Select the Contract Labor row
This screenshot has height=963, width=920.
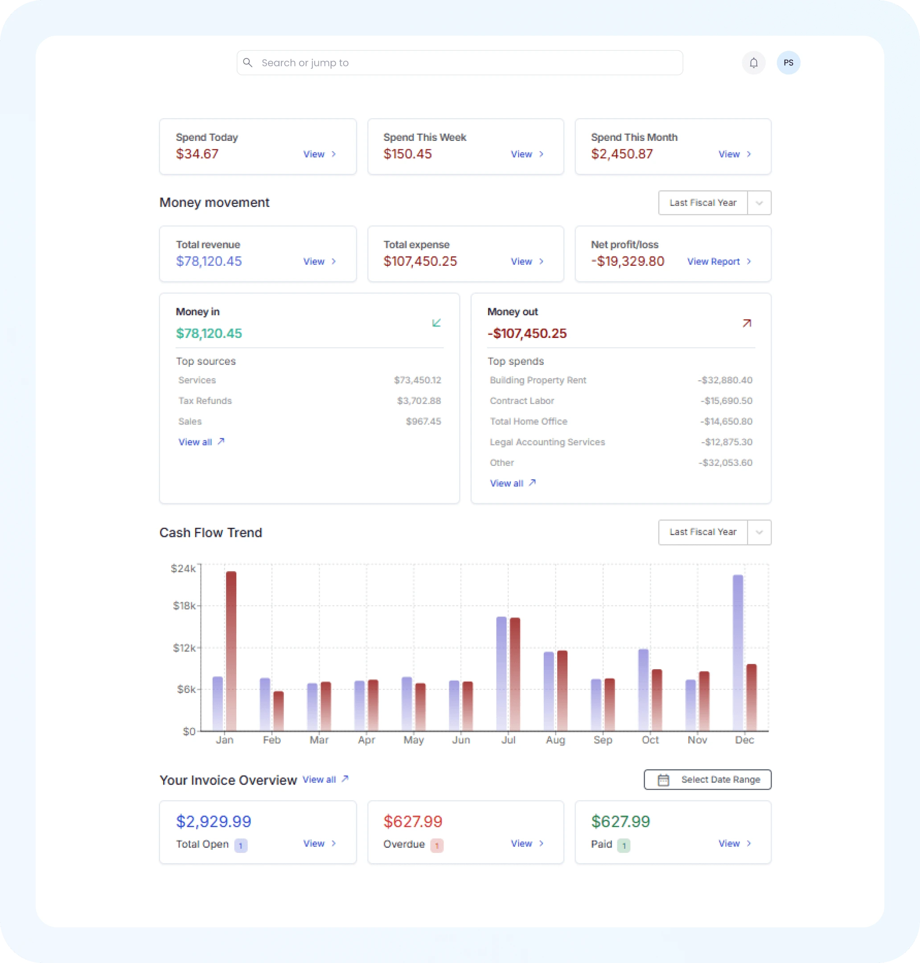pos(621,401)
